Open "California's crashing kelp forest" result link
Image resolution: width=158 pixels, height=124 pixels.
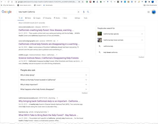click(x=46, y=30)
